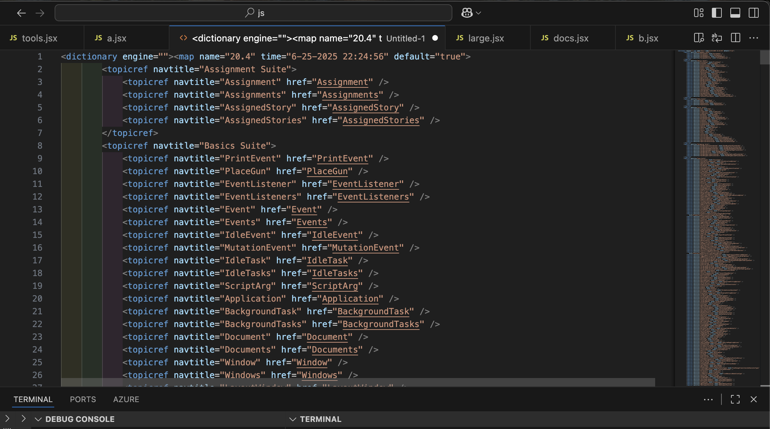Click the Document href link on line 23
770x429 pixels.
click(x=327, y=337)
